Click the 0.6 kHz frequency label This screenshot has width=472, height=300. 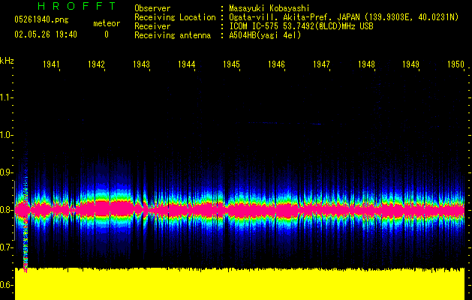click(6, 285)
